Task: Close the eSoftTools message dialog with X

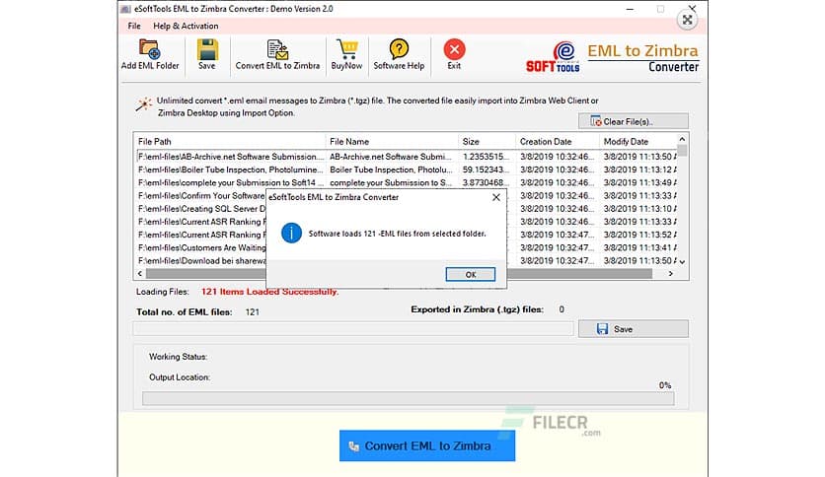Action: (495, 197)
